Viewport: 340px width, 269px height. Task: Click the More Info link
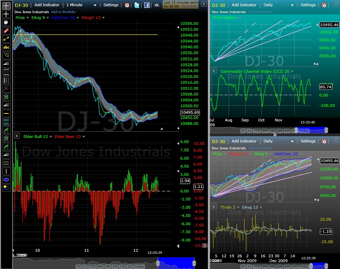190,7
